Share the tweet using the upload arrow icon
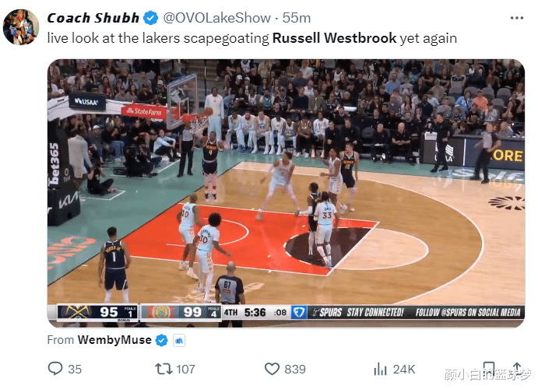 518,367
